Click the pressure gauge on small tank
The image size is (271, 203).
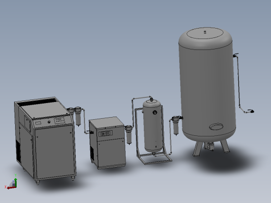[x=155, y=112]
